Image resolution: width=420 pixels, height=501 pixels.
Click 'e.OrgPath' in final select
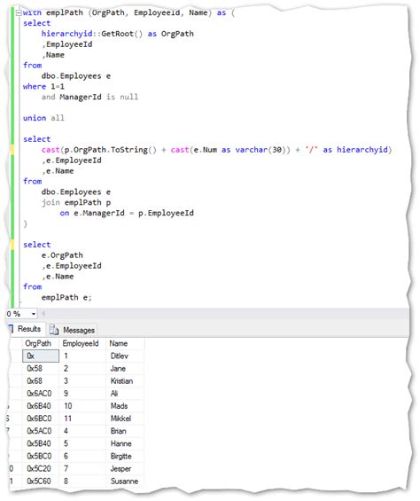(x=62, y=255)
